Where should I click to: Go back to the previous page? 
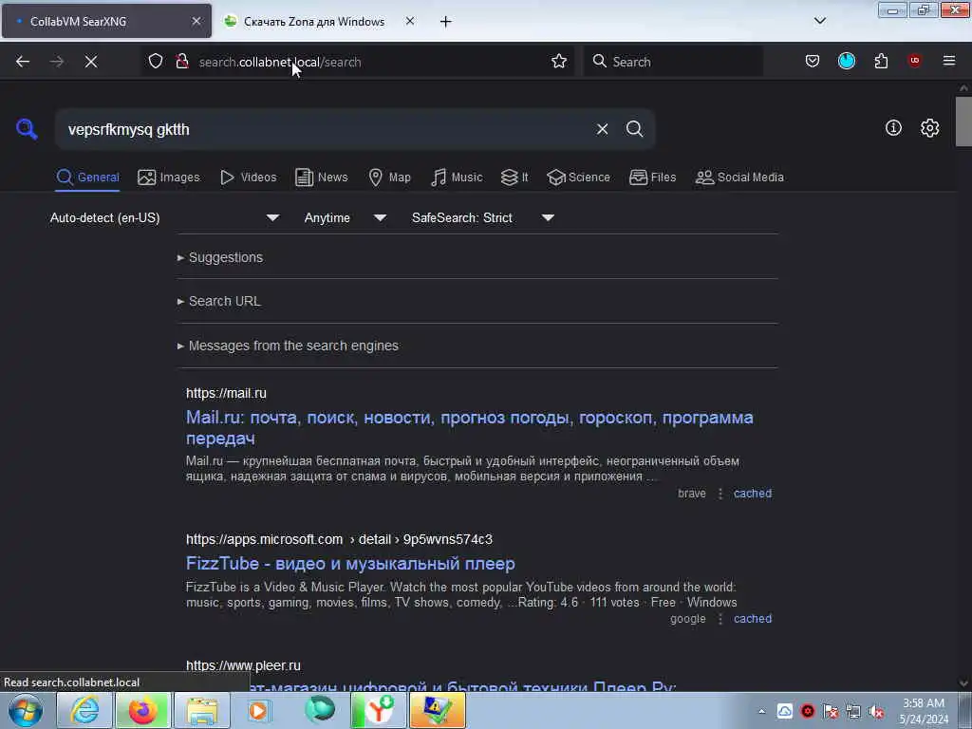coord(23,62)
